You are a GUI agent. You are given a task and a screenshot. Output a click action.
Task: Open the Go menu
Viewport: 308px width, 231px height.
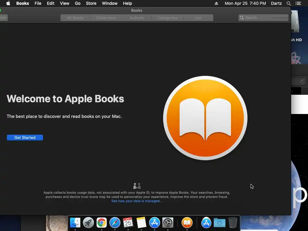[x=78, y=3]
